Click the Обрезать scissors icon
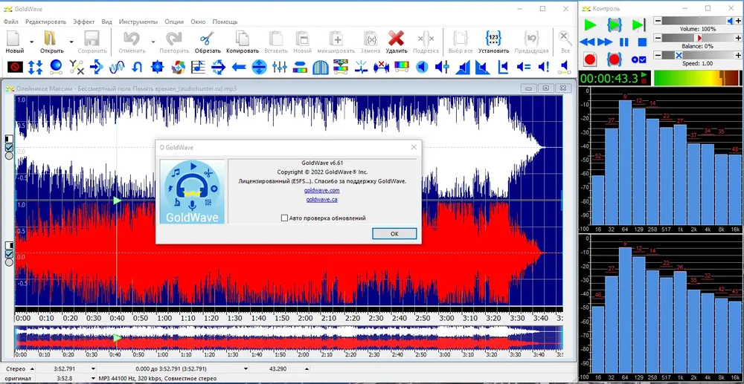Image resolution: width=744 pixels, height=384 pixels. pos(208,39)
